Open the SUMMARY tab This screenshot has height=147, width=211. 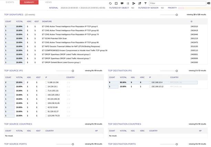(x=29, y=2)
